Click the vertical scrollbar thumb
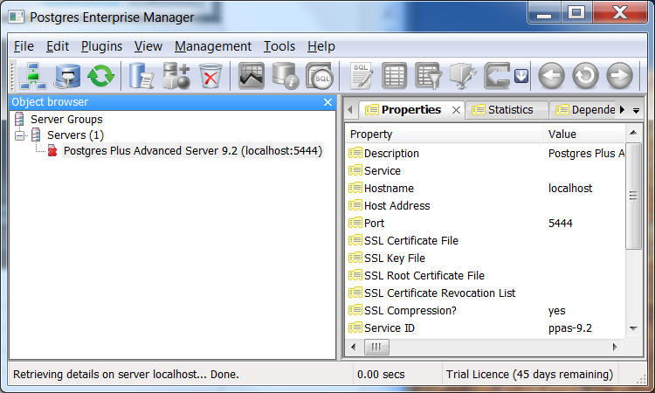655x393 pixels. click(633, 196)
